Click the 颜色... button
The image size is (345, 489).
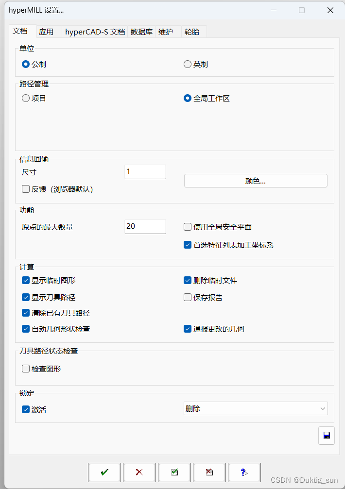pos(255,180)
